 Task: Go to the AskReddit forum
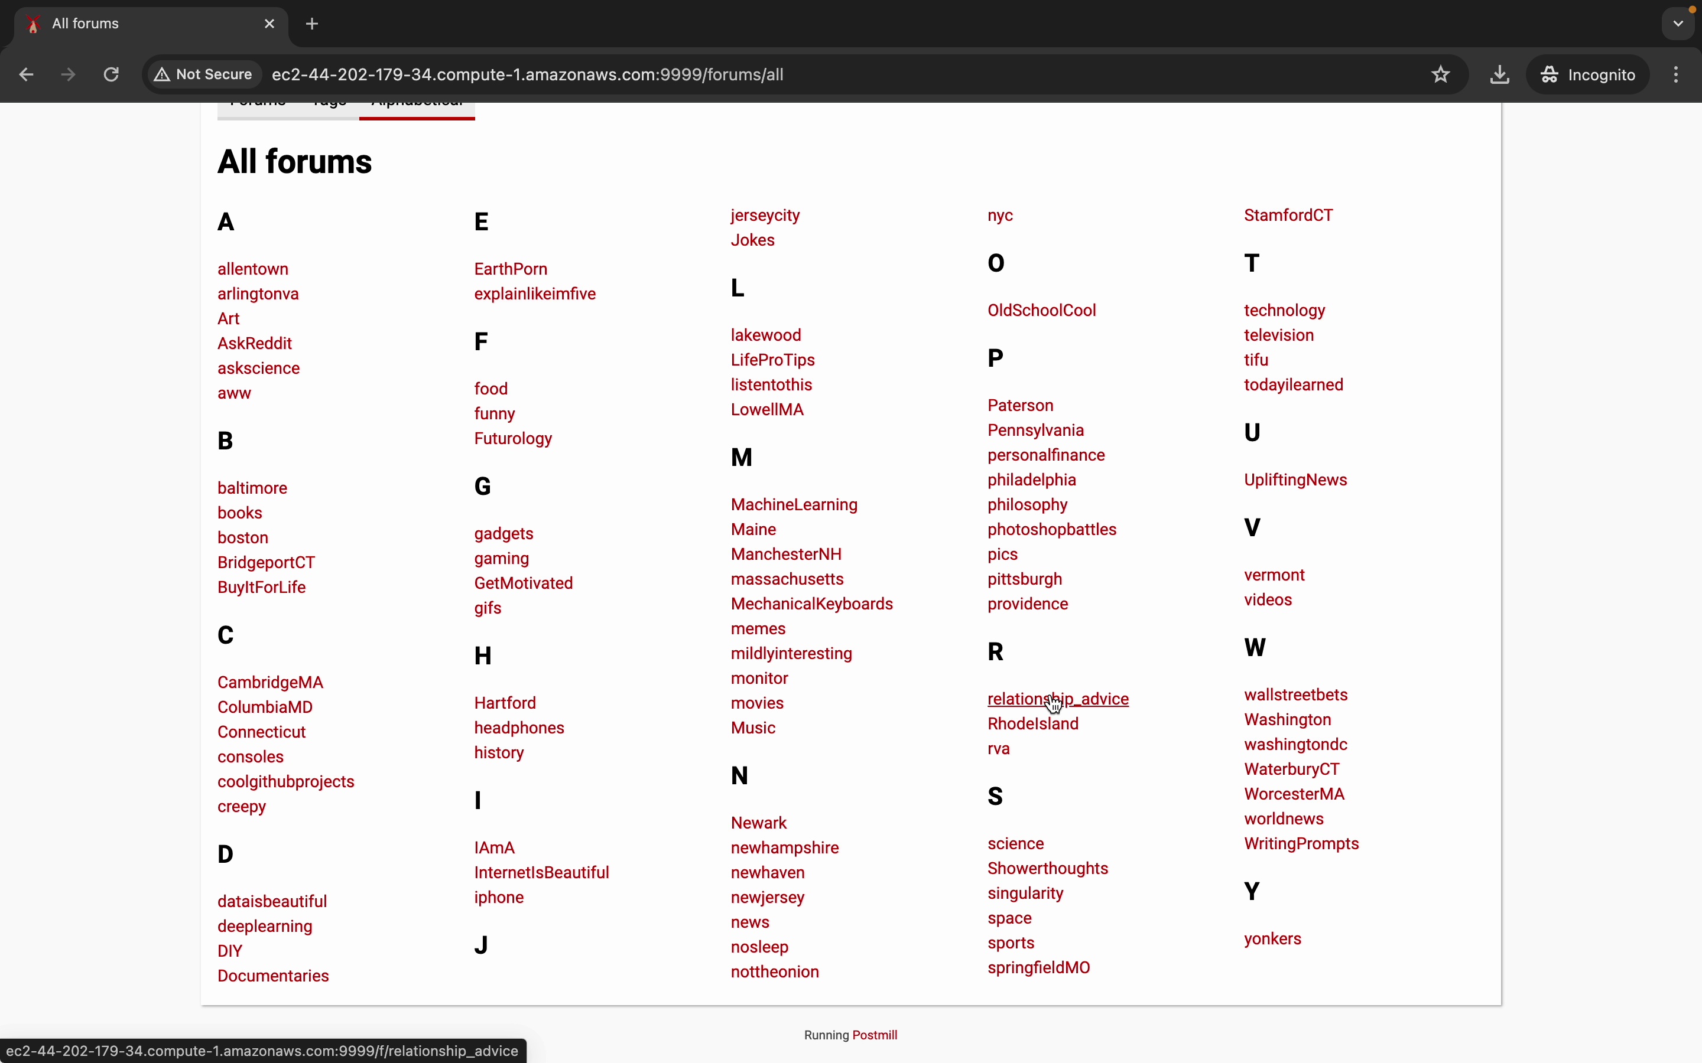[255, 344]
